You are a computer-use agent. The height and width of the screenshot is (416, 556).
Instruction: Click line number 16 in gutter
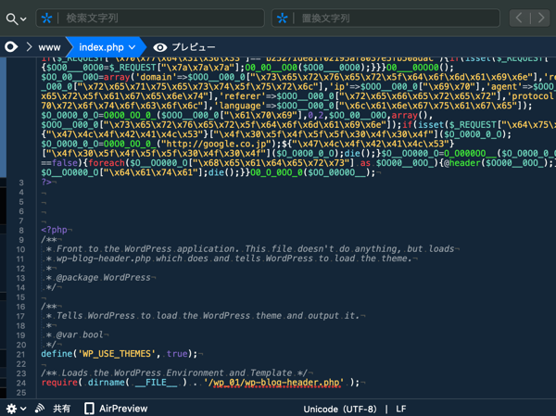point(20,307)
